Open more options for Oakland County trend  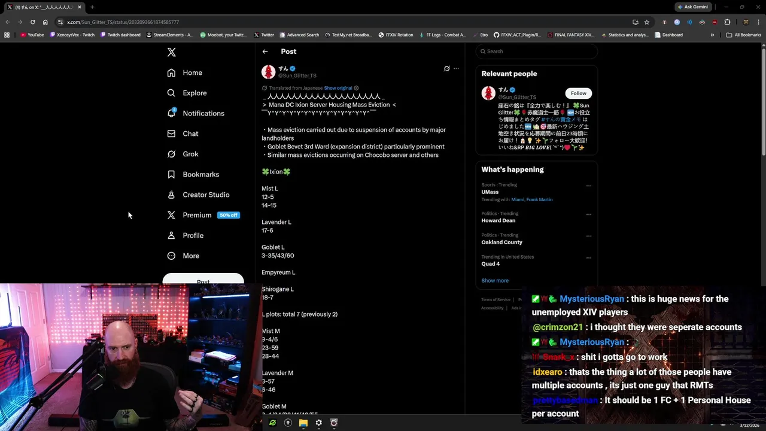tap(589, 236)
